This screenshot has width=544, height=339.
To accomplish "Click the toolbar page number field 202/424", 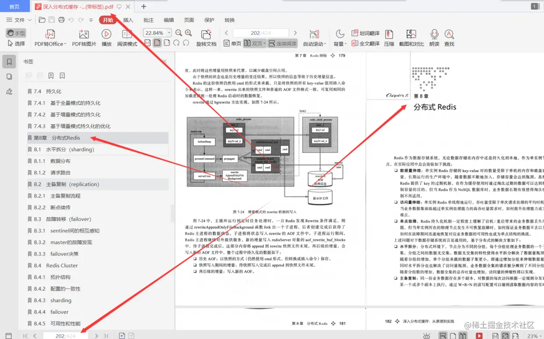I will (261, 33).
